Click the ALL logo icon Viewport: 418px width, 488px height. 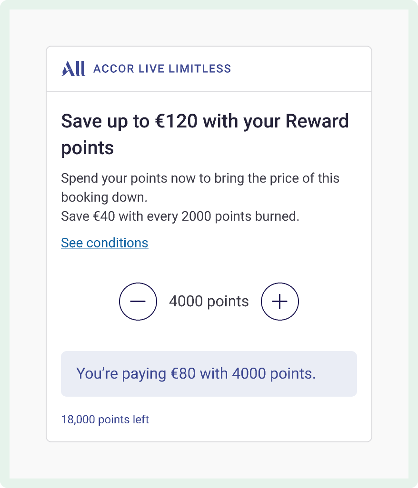(73, 69)
